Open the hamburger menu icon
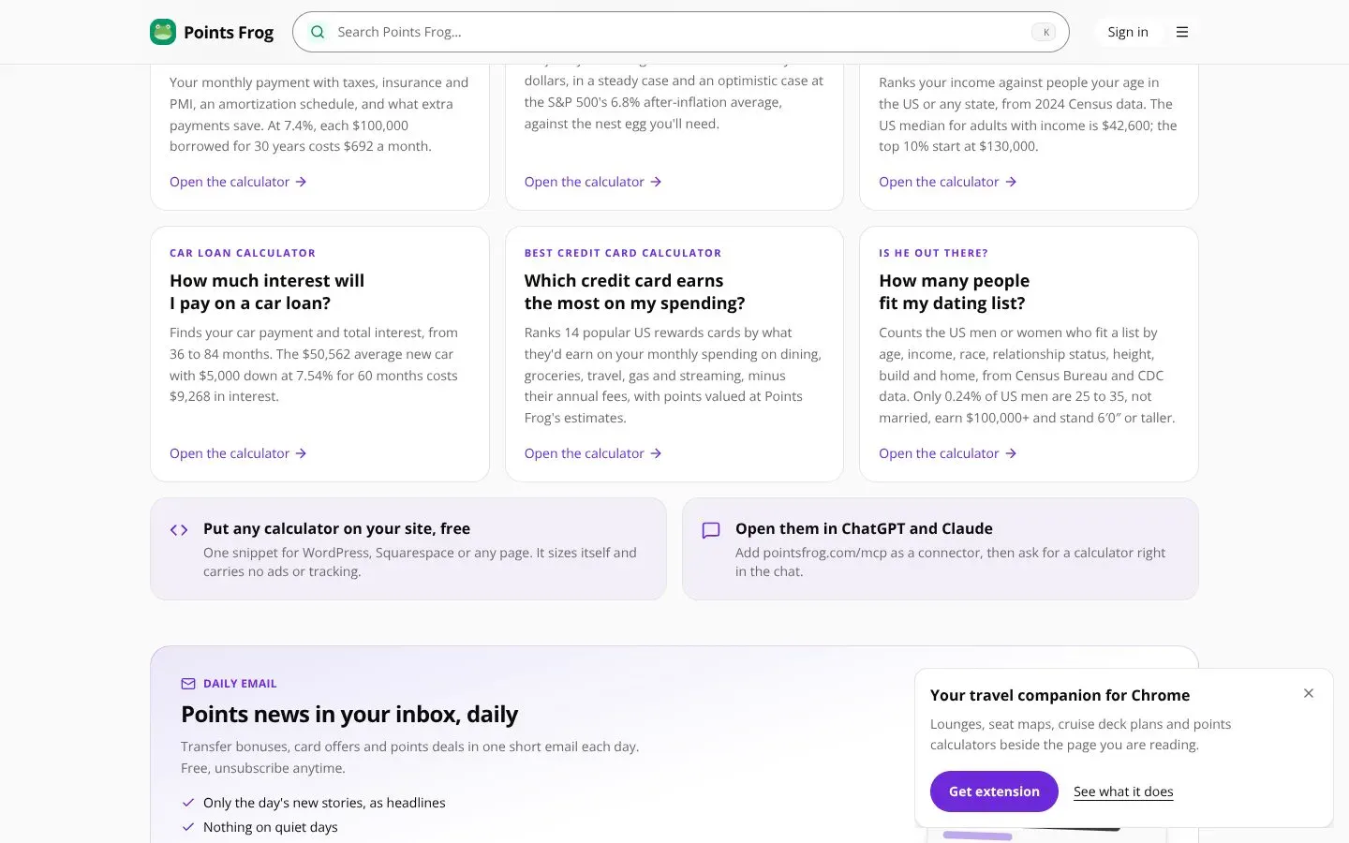 click(x=1182, y=32)
